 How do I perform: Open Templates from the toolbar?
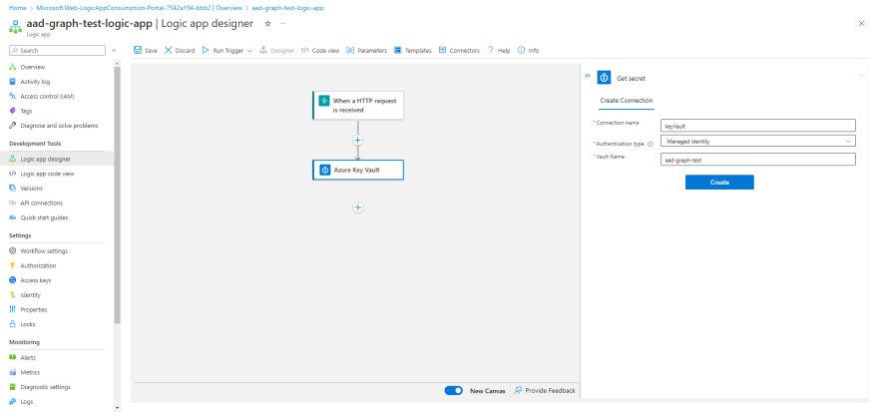(x=413, y=51)
